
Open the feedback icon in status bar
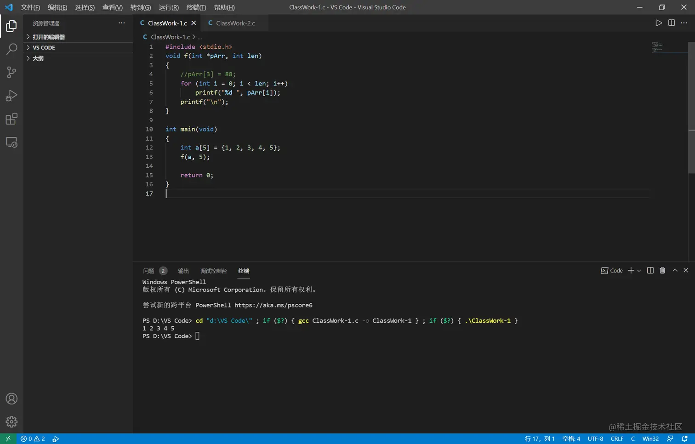click(x=670, y=438)
